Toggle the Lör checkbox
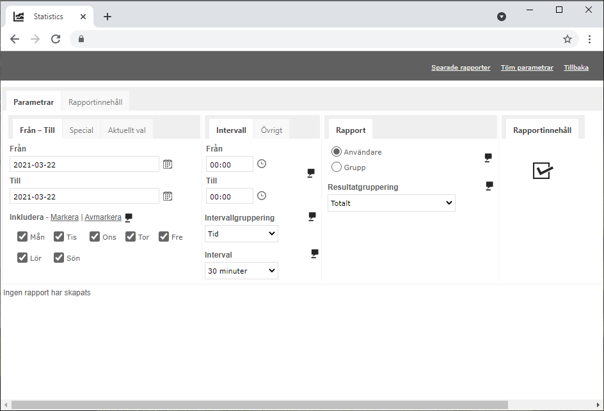The image size is (604, 411). (22, 258)
